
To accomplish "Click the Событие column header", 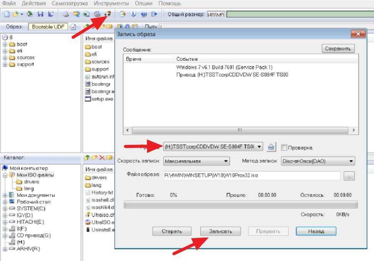I will point(187,59).
